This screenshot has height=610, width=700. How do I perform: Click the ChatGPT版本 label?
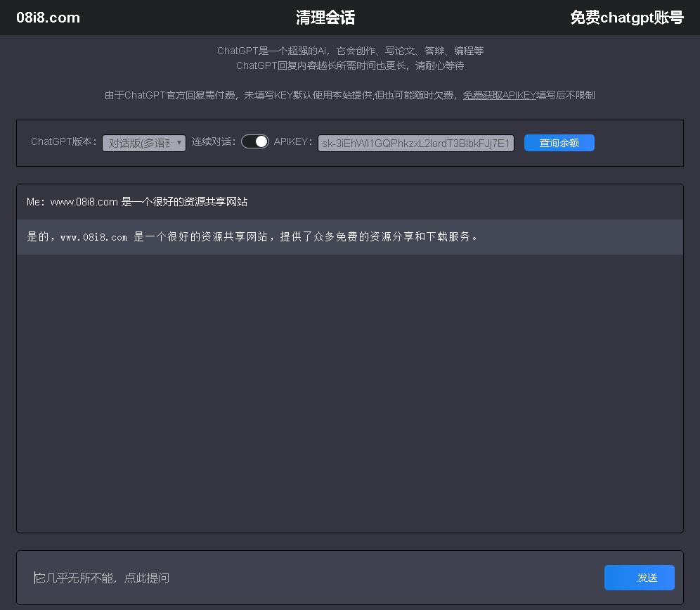64,141
